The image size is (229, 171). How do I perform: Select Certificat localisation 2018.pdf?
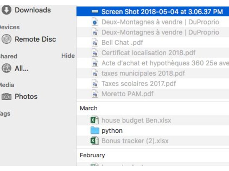[148, 53]
